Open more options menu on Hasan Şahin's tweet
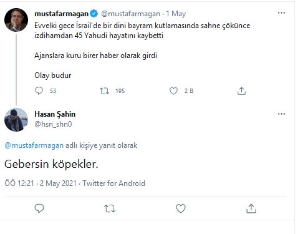Image resolution: width=298 pixels, height=234 pixels. tap(281, 114)
